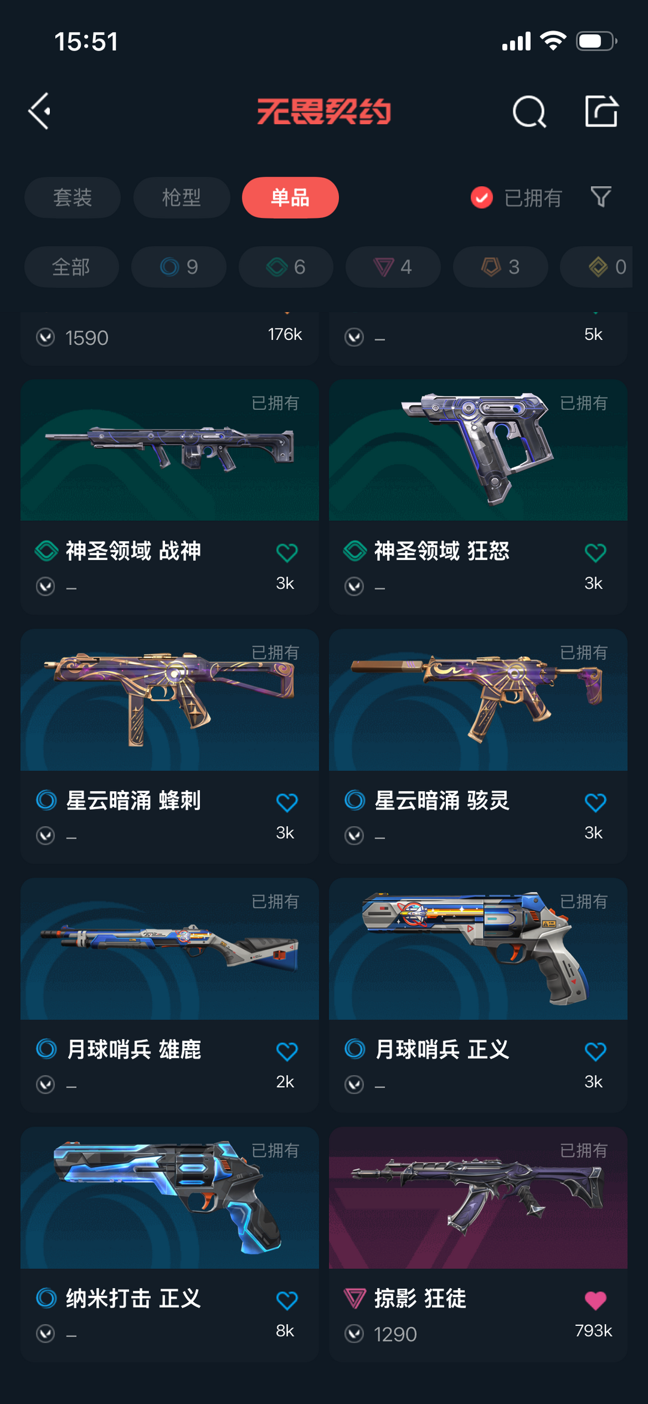Filter by orange tier with 3 items

[500, 266]
